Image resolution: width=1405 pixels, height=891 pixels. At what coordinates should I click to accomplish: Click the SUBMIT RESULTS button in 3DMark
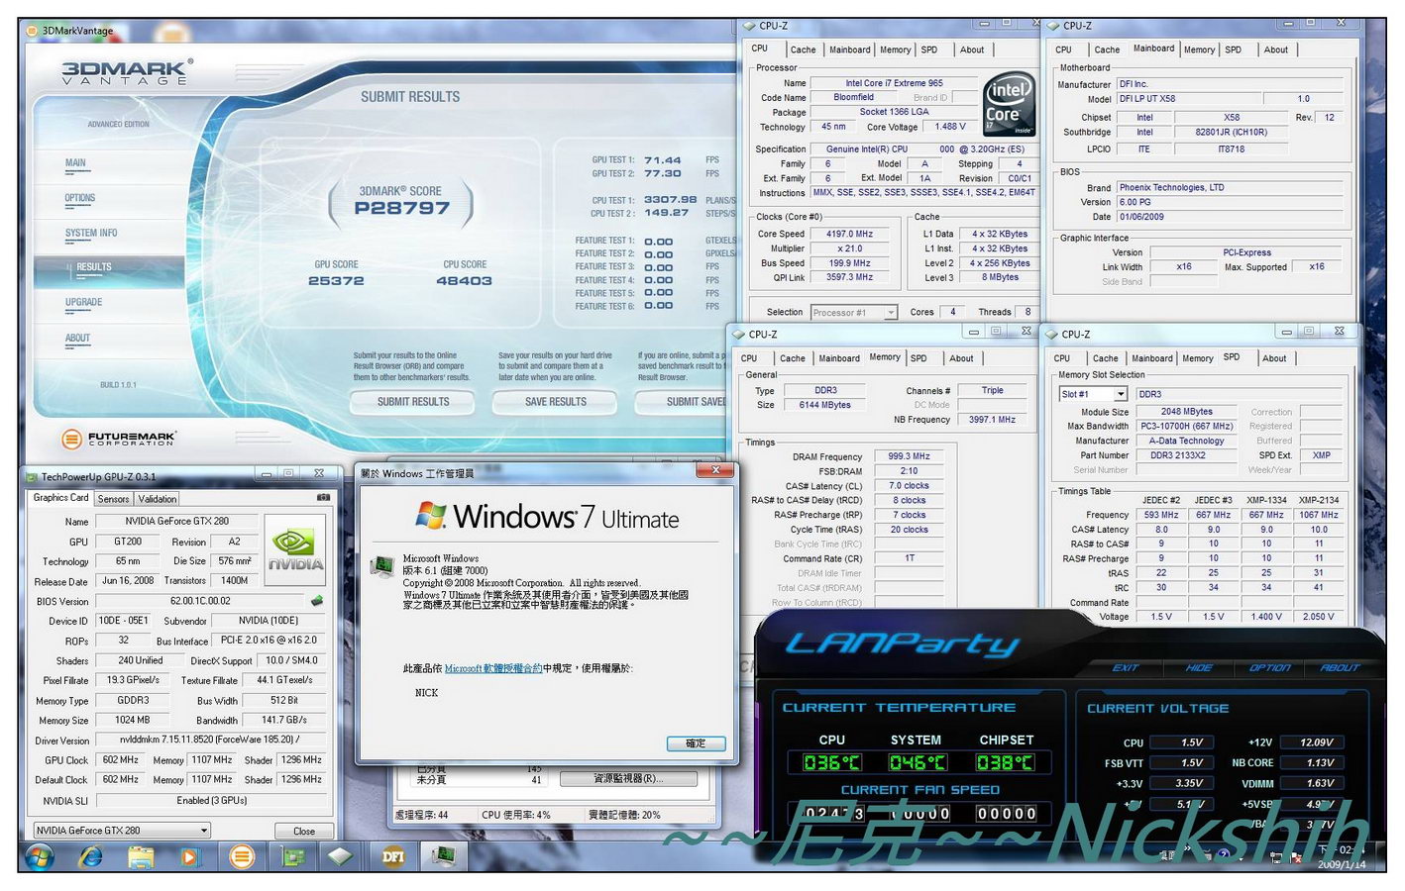[413, 402]
